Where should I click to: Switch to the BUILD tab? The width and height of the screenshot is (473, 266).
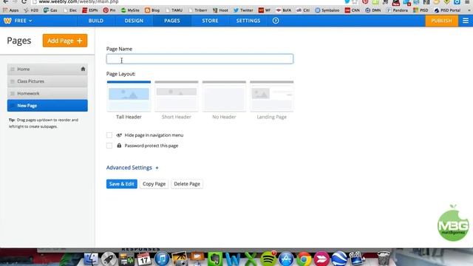[x=96, y=21]
